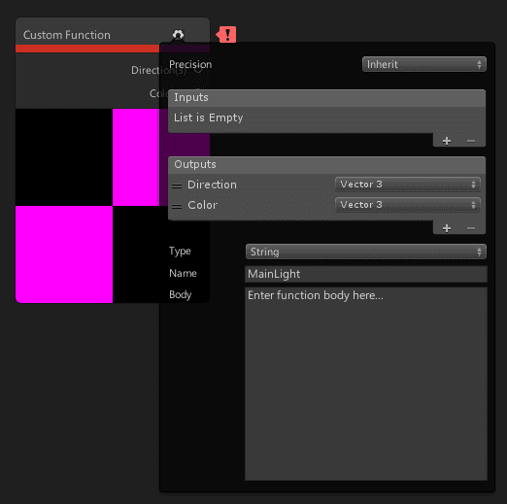Viewport: 507px width, 504px height.
Task: Click the Custom Function node title
Action: click(67, 35)
